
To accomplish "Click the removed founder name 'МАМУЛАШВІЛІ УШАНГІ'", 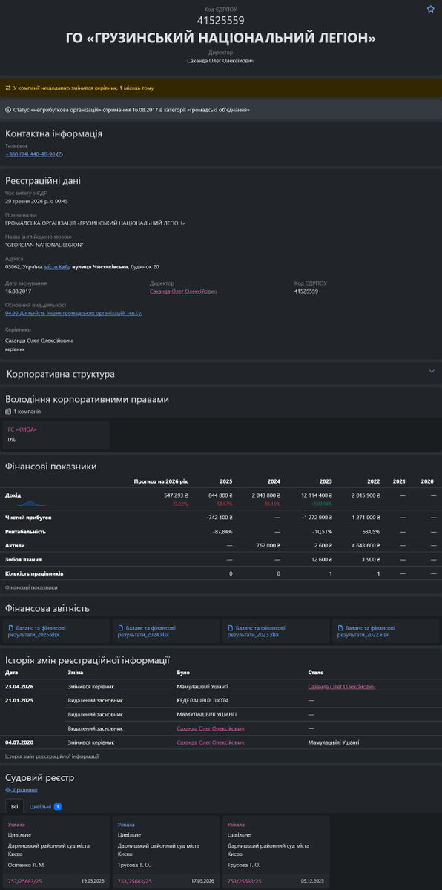I will (x=206, y=714).
